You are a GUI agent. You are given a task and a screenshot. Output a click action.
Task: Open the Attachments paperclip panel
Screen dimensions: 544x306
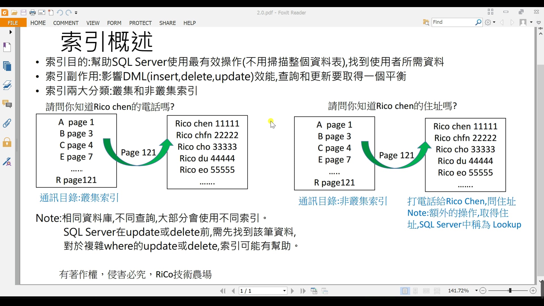click(x=7, y=123)
